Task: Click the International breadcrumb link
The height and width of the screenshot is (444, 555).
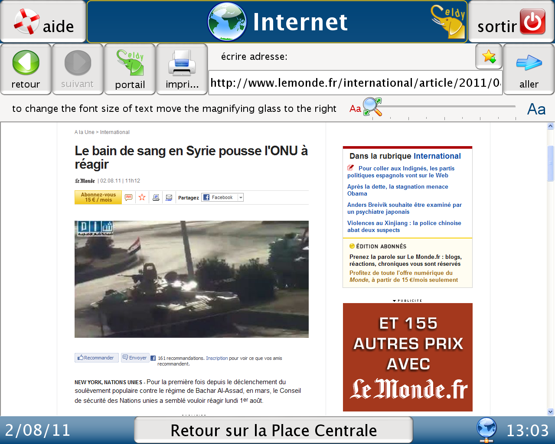Action: (115, 132)
